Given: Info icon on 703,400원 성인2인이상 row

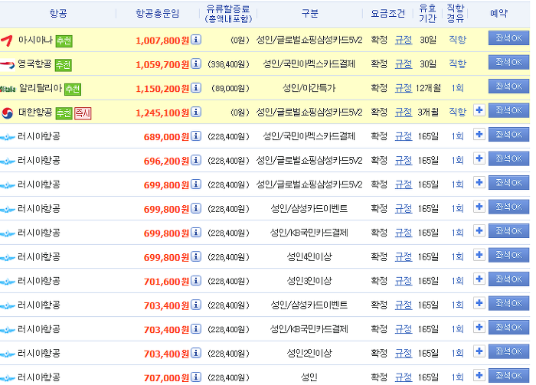Looking at the screenshot, I should (196, 353).
